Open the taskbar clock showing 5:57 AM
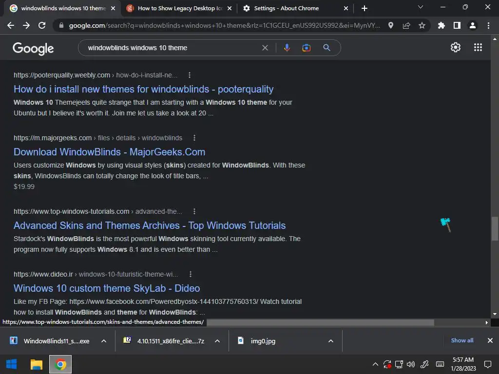This screenshot has height=374, width=499. point(463,364)
